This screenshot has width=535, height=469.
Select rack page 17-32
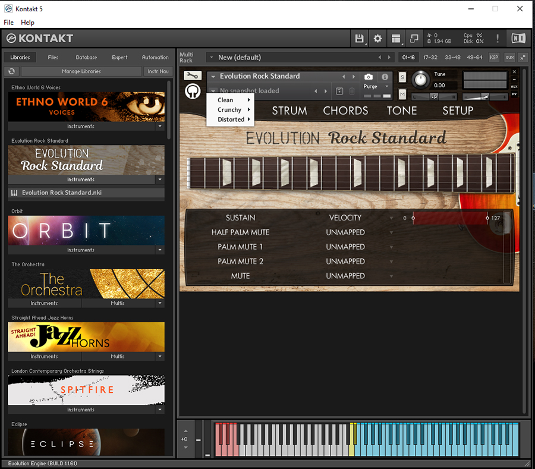coord(430,57)
